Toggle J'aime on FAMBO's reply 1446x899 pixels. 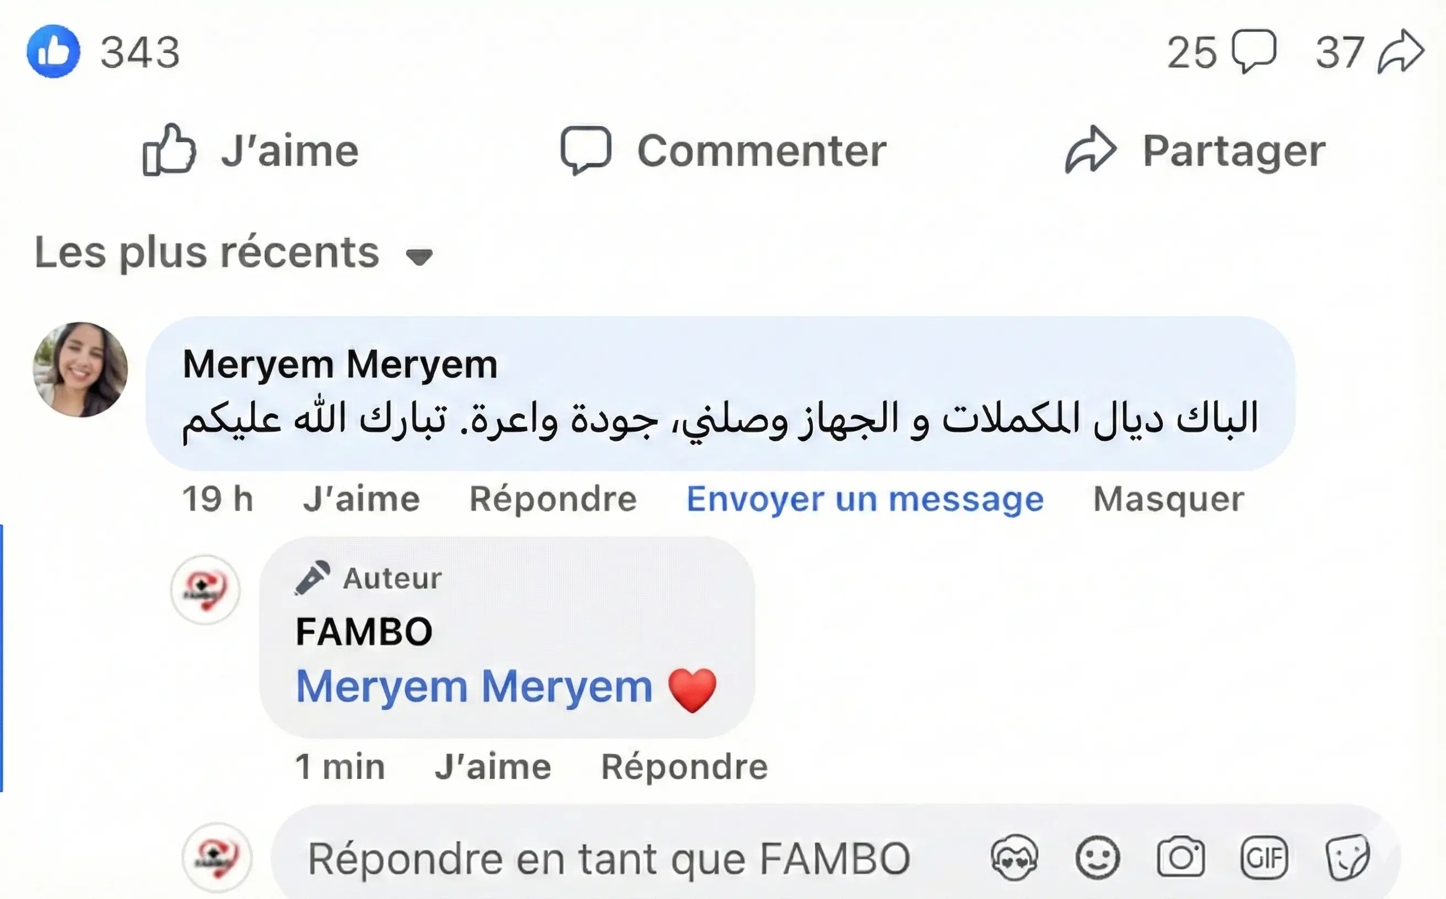[x=493, y=766]
